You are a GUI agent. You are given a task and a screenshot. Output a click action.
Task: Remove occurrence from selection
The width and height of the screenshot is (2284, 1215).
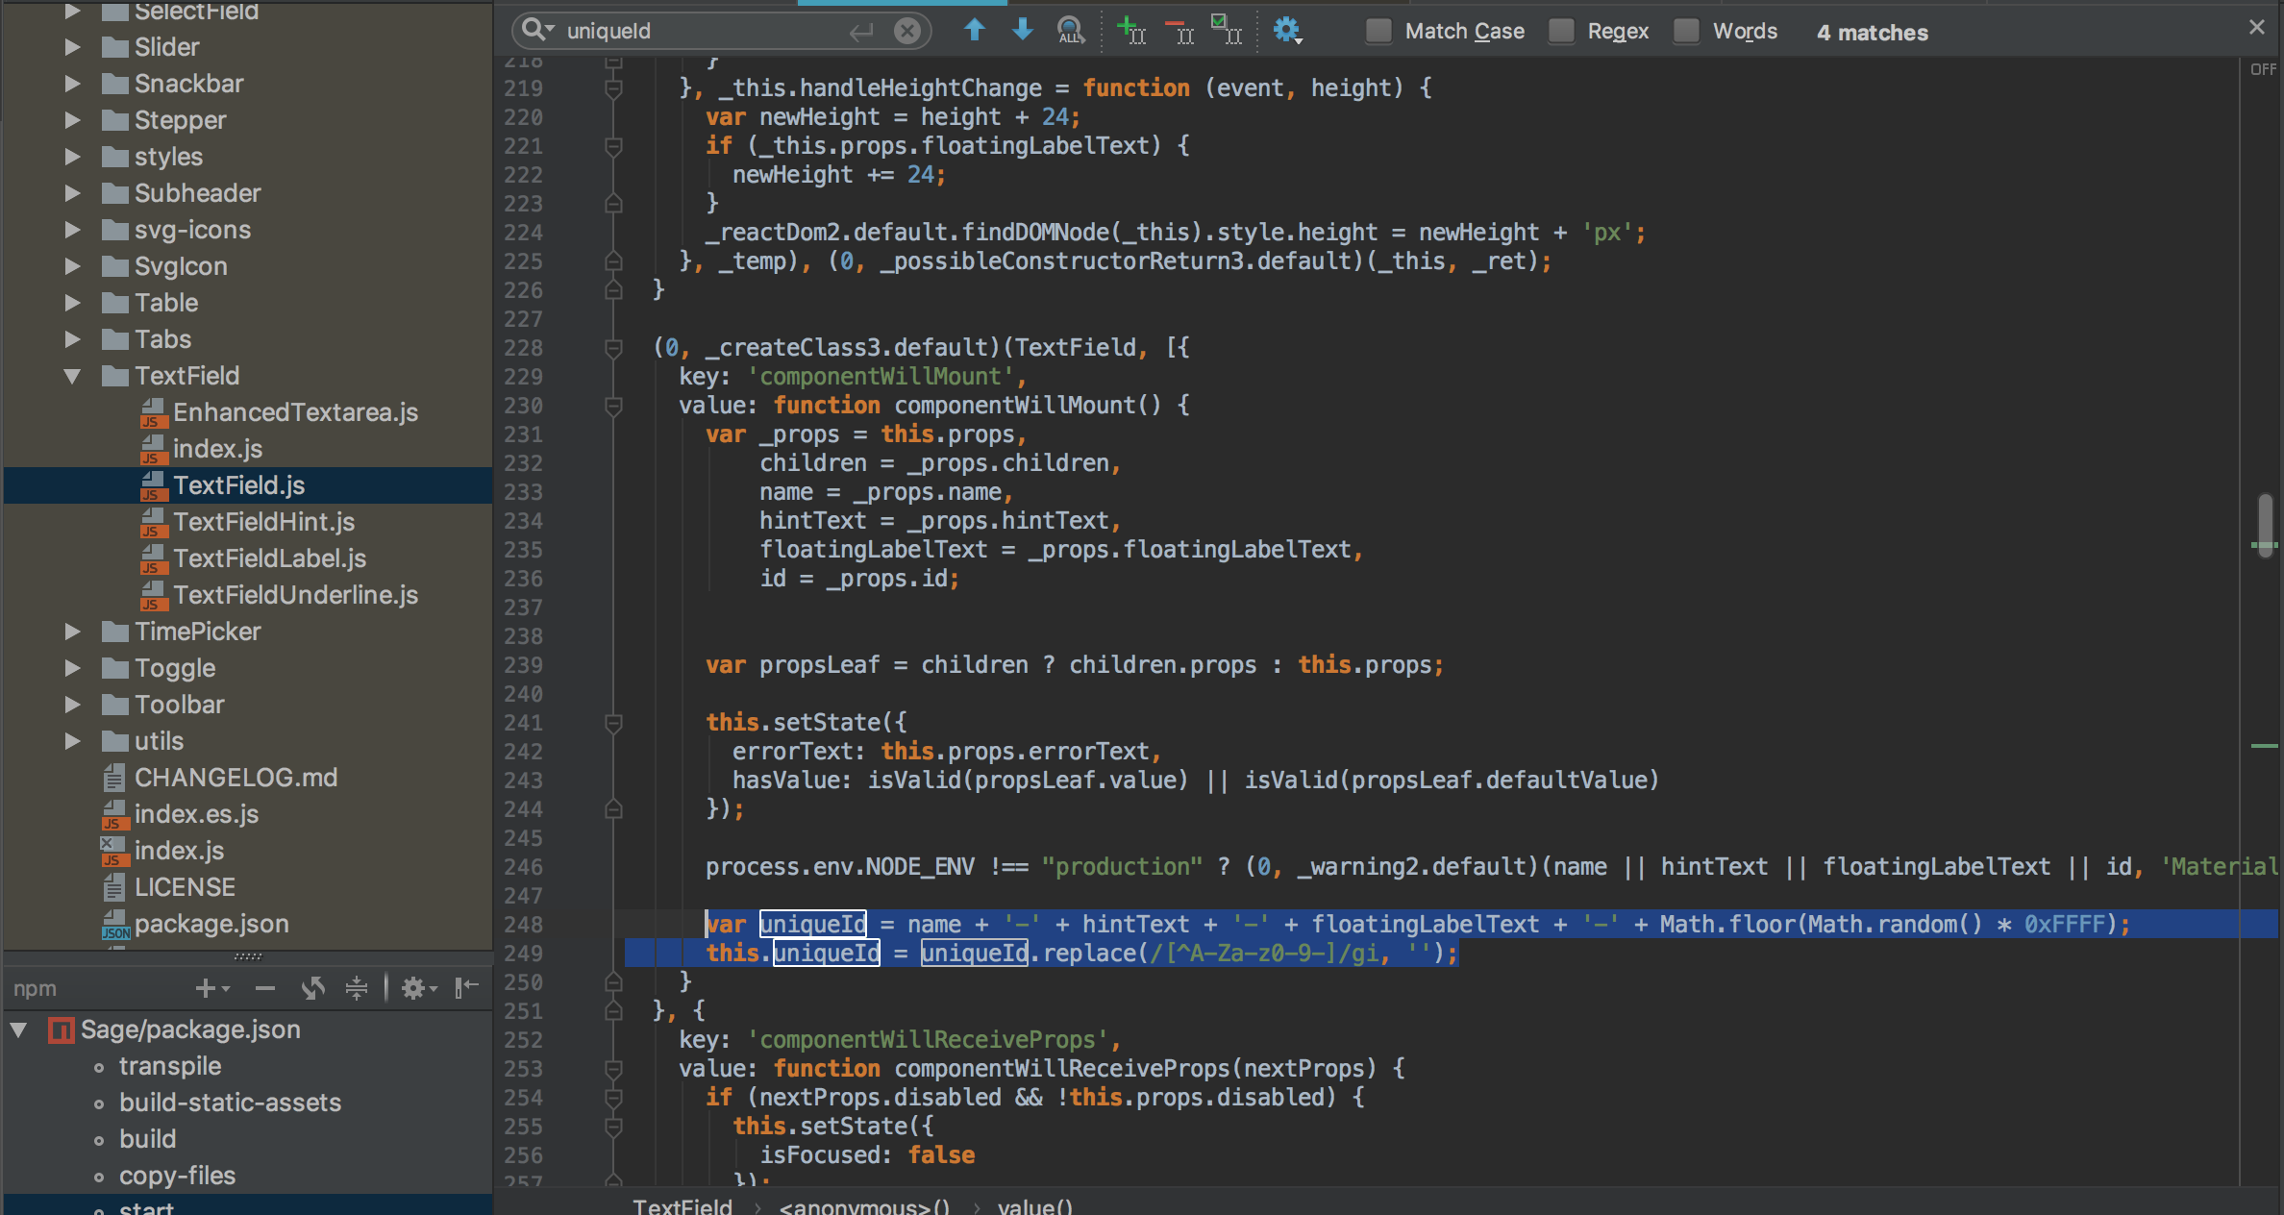[x=1179, y=31]
